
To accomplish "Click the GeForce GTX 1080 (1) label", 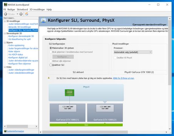I will pyautogui.click(x=67, y=120).
